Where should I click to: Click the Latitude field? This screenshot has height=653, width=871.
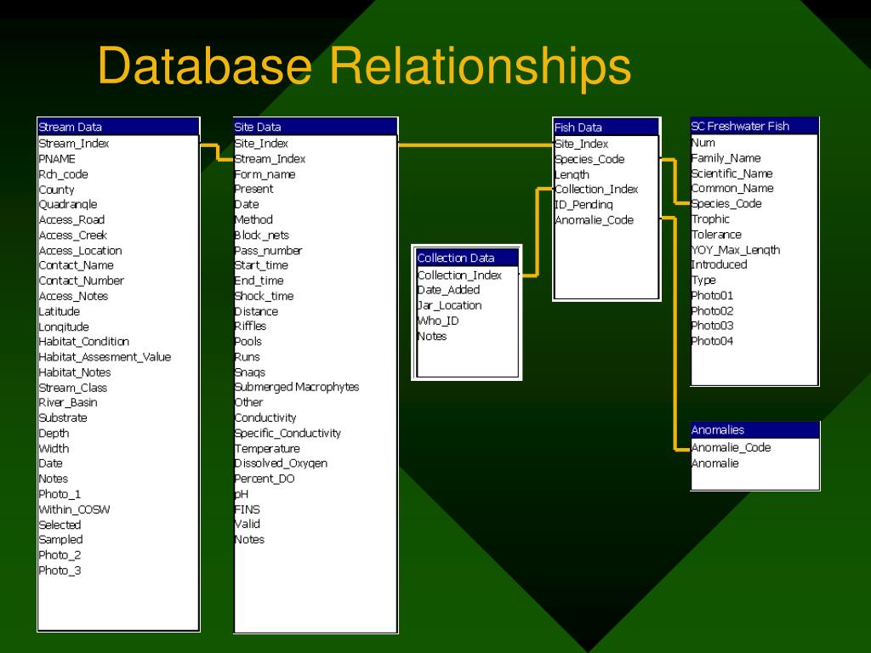tap(60, 311)
